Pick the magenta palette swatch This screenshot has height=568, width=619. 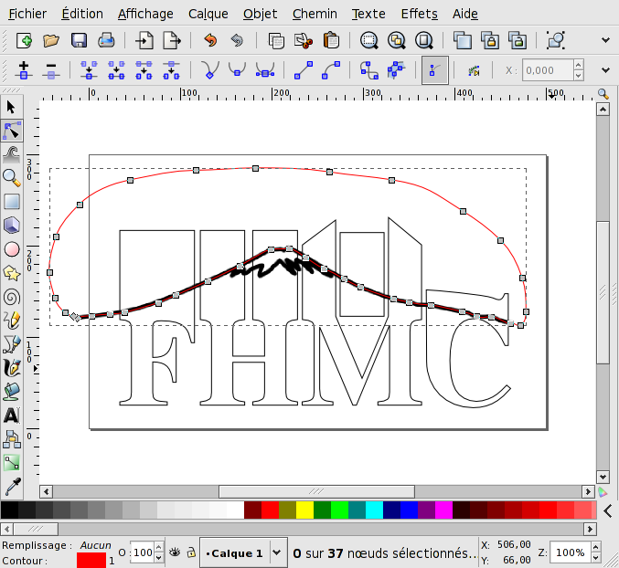click(x=443, y=510)
